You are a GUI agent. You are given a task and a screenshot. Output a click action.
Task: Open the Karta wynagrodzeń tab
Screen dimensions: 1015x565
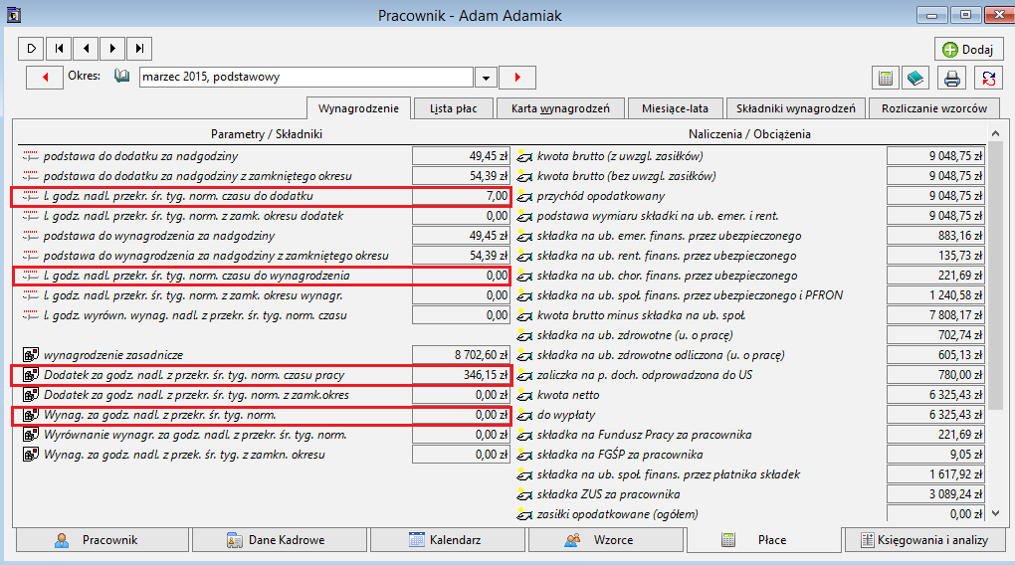pyautogui.click(x=560, y=108)
